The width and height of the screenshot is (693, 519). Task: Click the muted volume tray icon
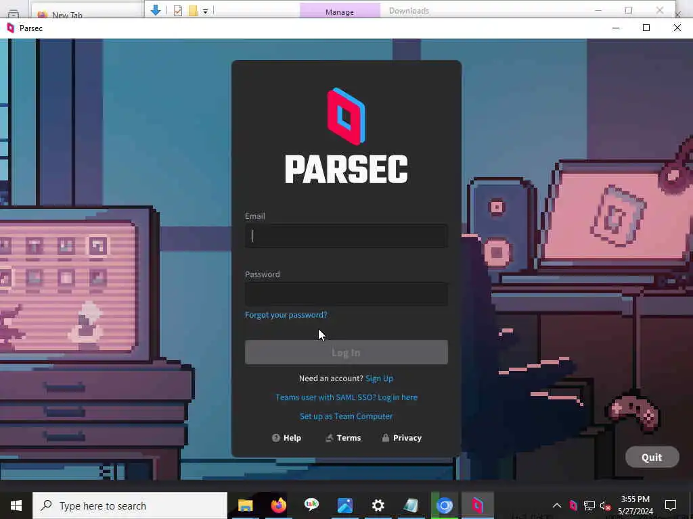(605, 505)
